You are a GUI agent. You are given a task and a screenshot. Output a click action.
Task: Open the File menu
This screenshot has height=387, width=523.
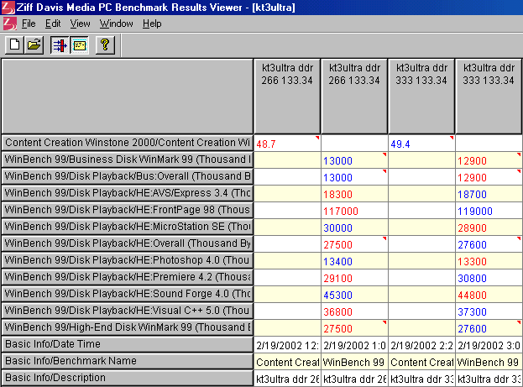point(29,24)
